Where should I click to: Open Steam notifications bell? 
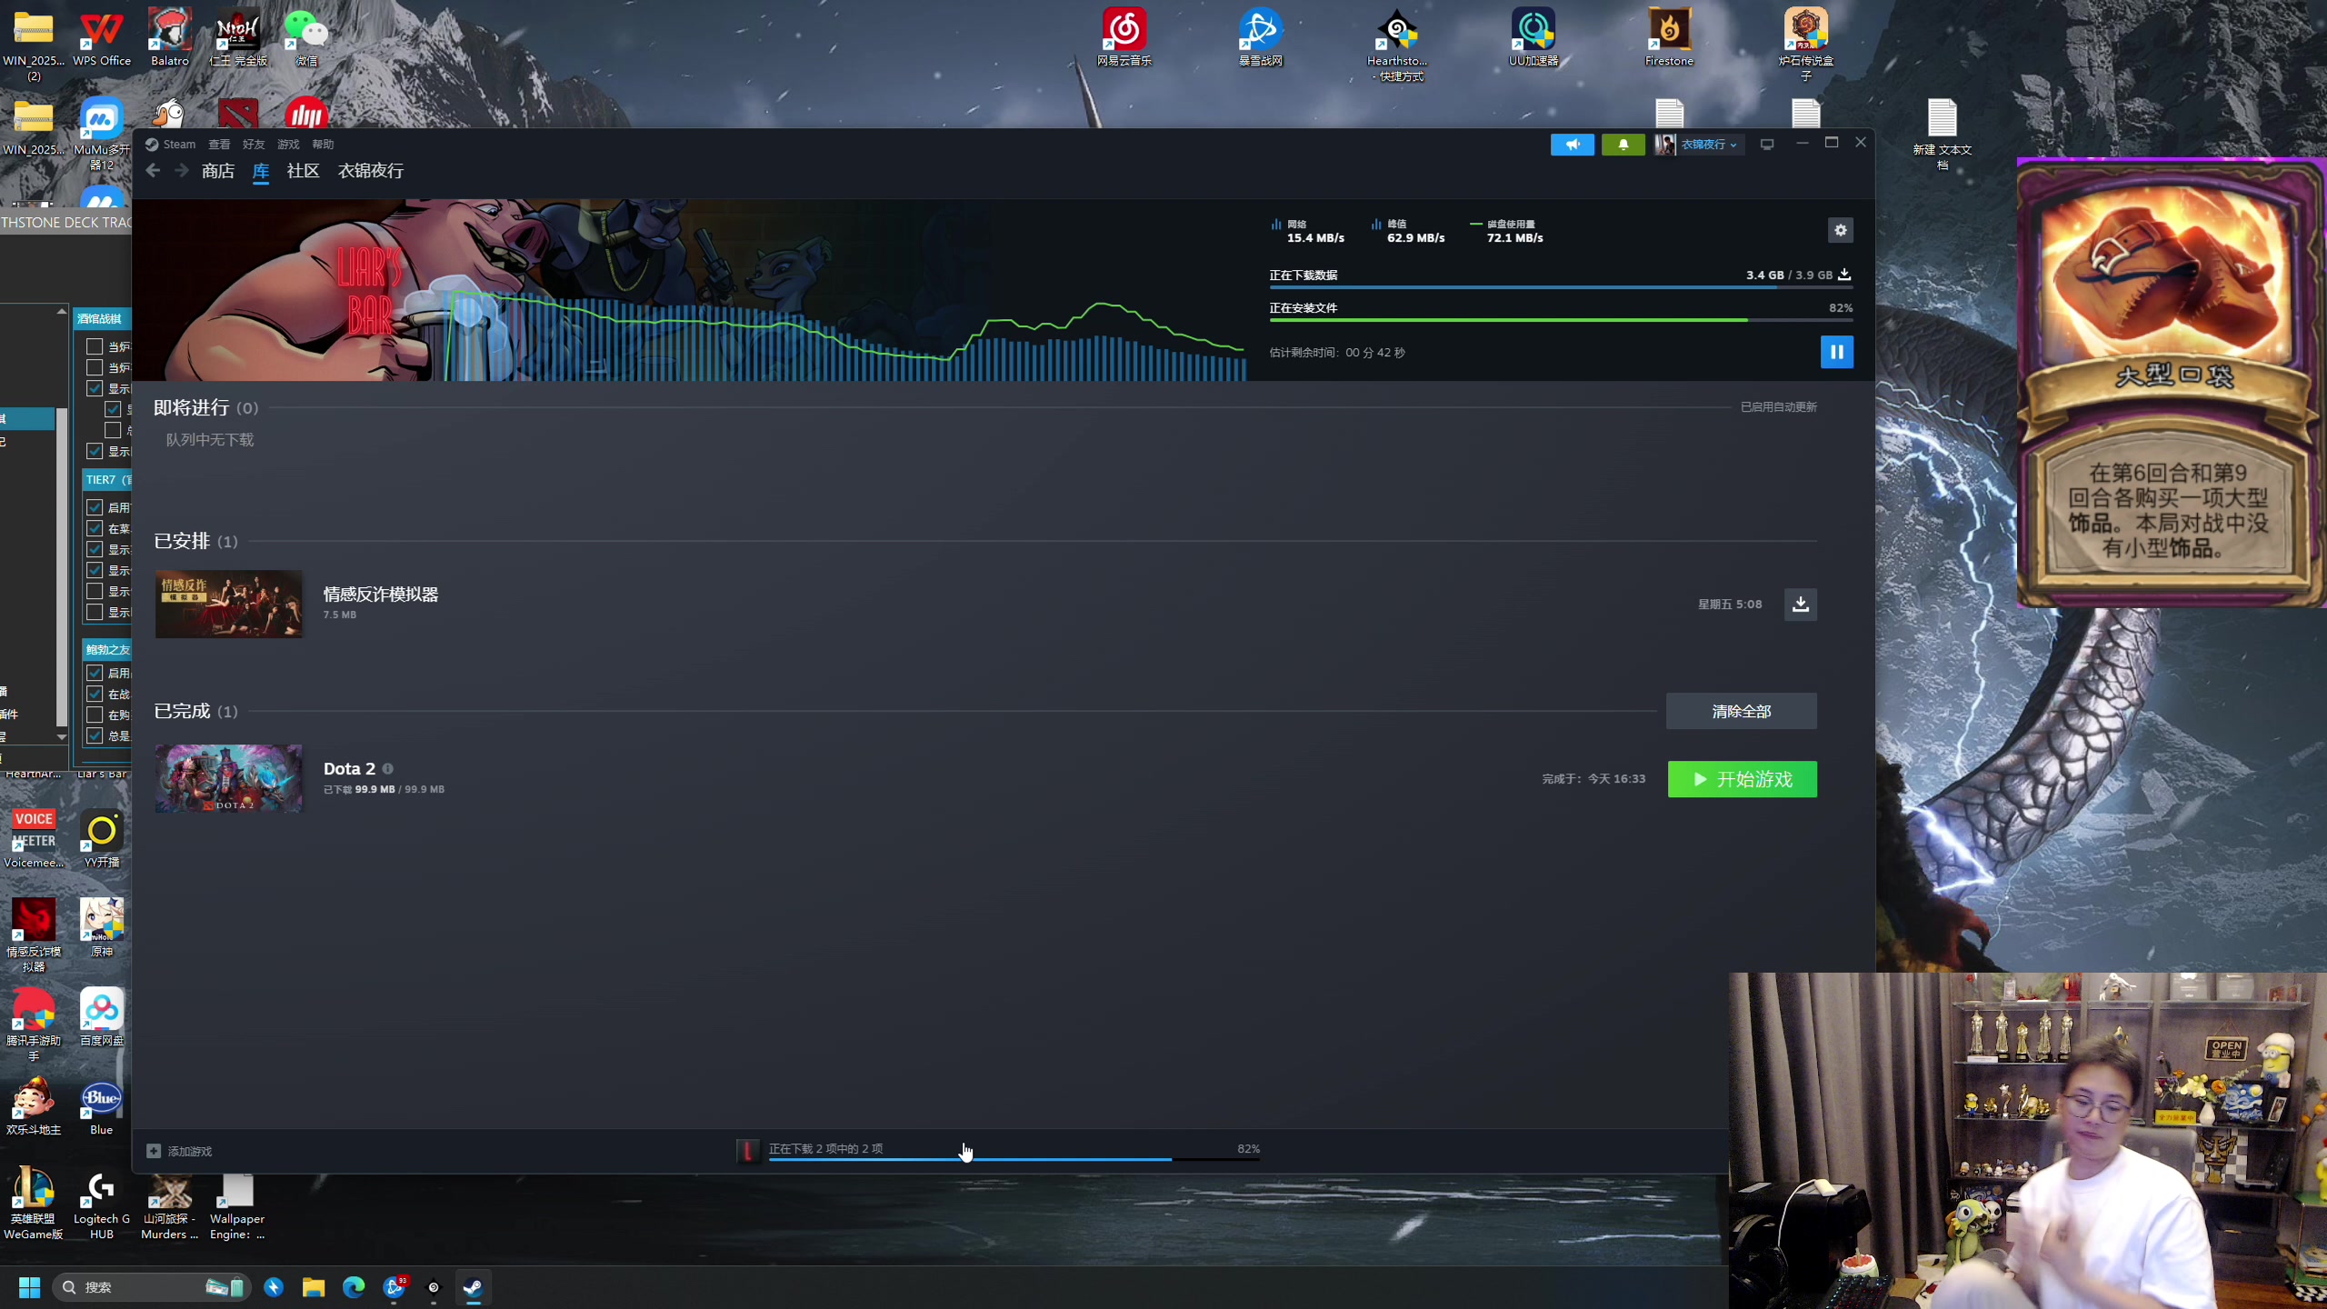click(x=1623, y=145)
